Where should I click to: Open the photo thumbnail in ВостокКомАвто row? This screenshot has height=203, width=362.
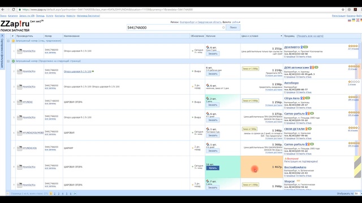point(19,167)
